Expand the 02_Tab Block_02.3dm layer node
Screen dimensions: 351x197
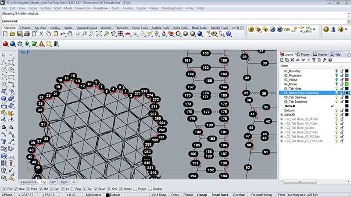pyautogui.click(x=282, y=128)
